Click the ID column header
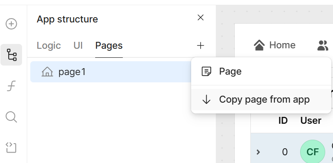This screenshot has height=163, width=333. click(283, 120)
